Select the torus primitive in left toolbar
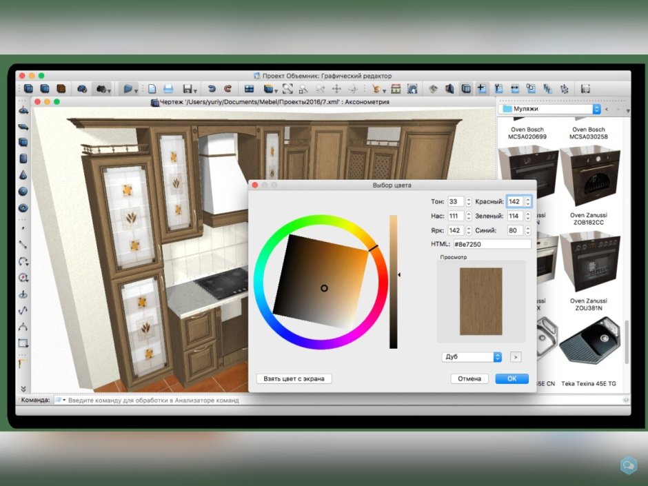This screenshot has width=648, height=486. 23,208
